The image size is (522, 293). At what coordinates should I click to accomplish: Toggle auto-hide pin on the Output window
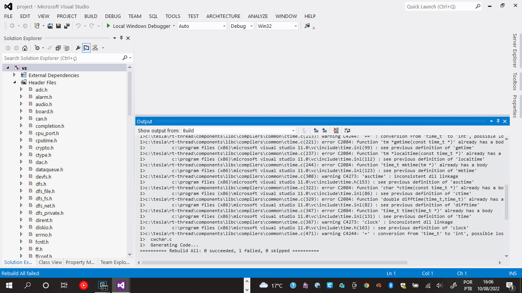(498, 121)
